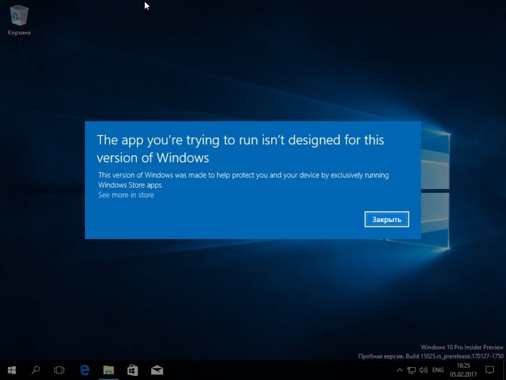Screen dimensions: 506x380
Task: Open the Windows Start menu
Action: coord(12,370)
